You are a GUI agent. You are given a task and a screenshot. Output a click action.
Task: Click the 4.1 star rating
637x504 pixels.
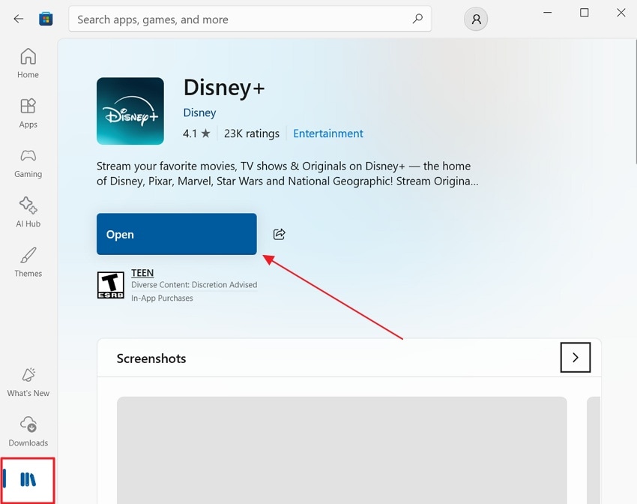pyautogui.click(x=196, y=133)
